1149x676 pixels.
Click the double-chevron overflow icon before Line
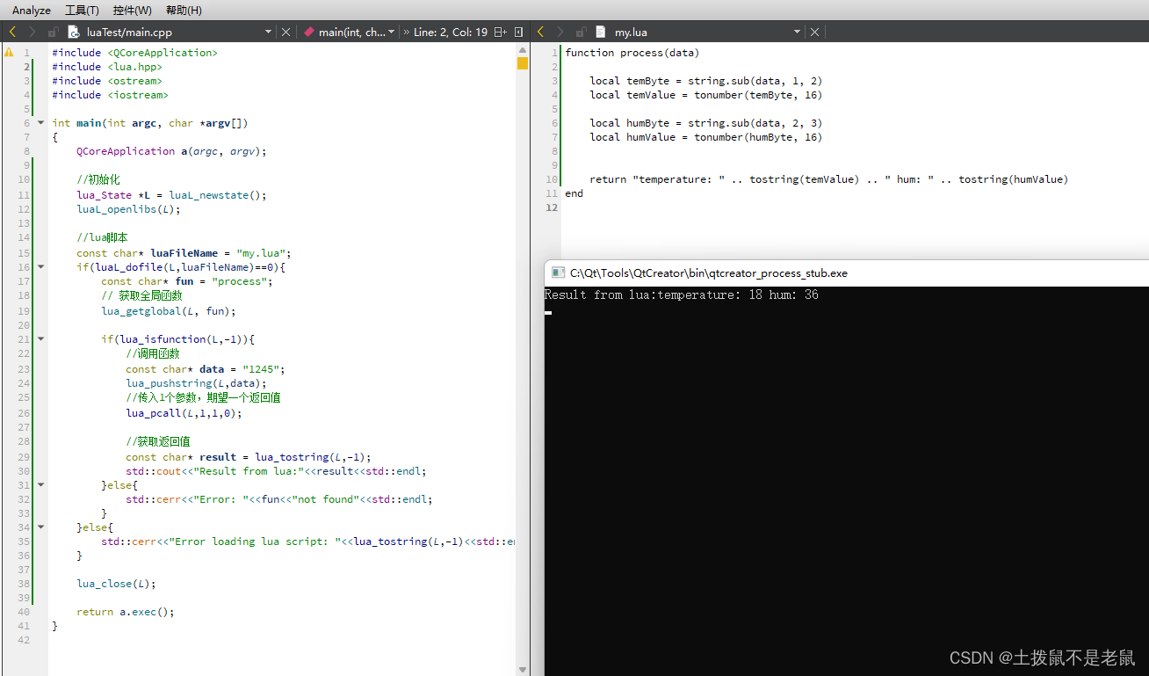tap(406, 32)
